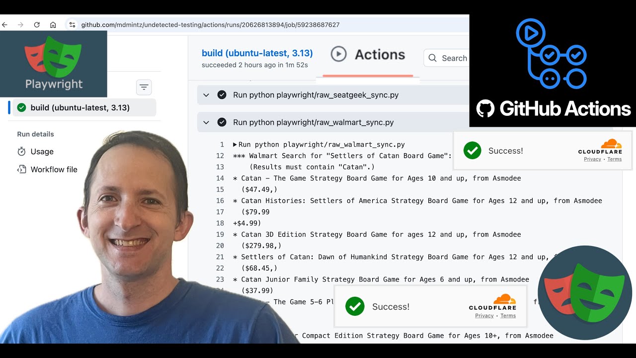Click log line number 21

pyautogui.click(x=220, y=257)
